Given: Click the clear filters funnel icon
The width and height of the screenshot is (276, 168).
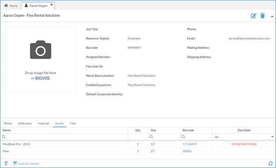Looking at the screenshot, I should click(6, 164).
